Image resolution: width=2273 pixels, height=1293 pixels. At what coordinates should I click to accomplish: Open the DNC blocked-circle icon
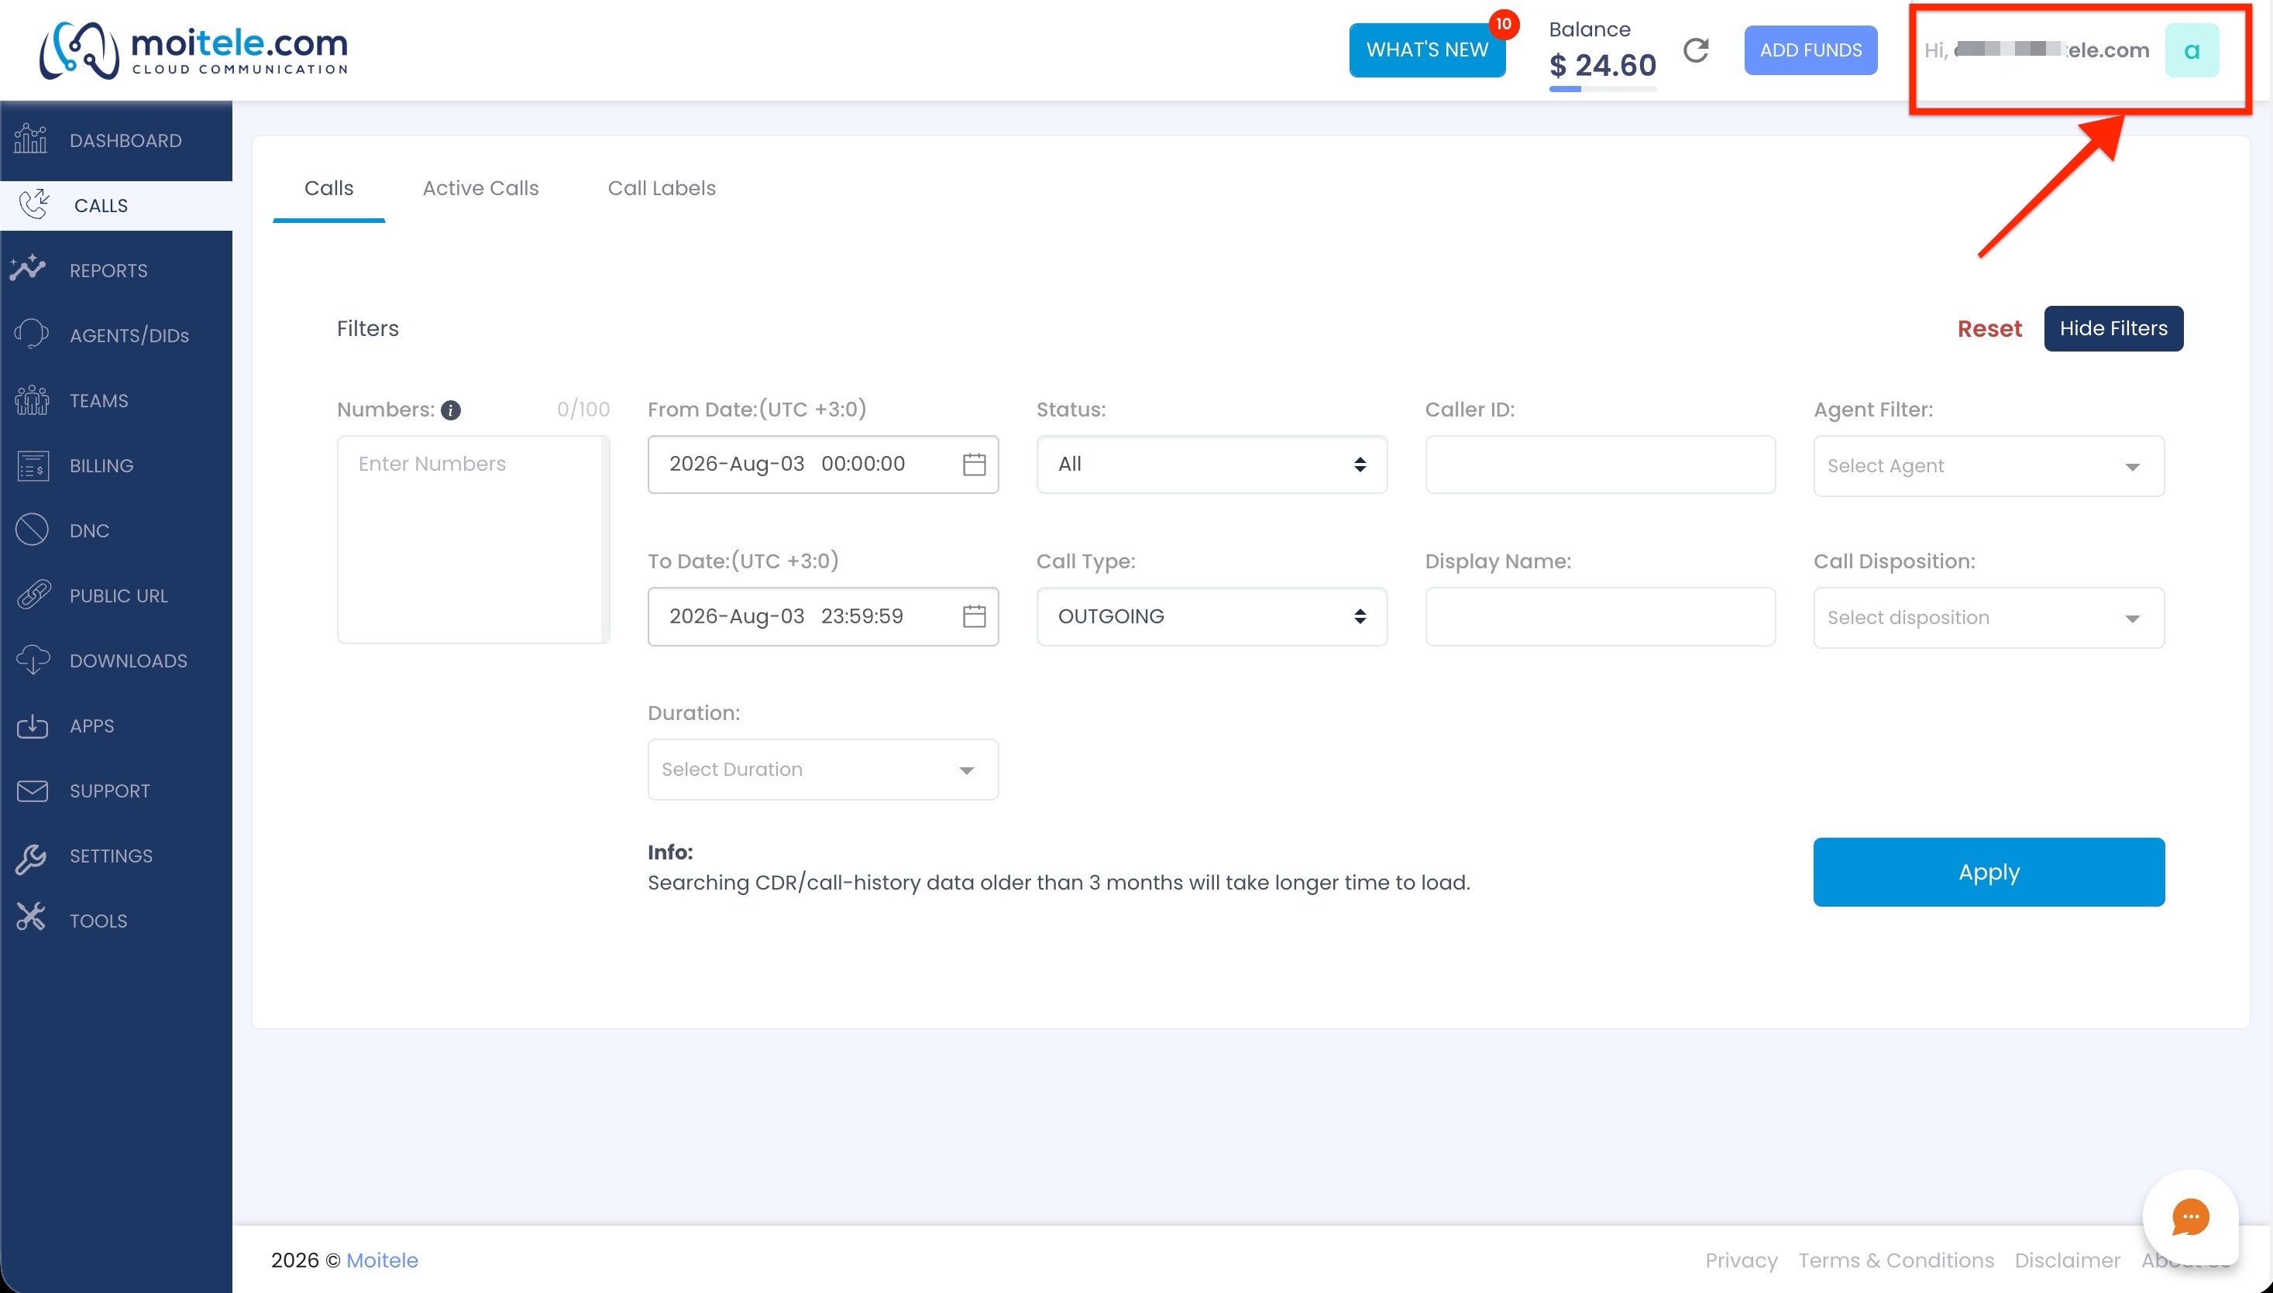point(32,530)
